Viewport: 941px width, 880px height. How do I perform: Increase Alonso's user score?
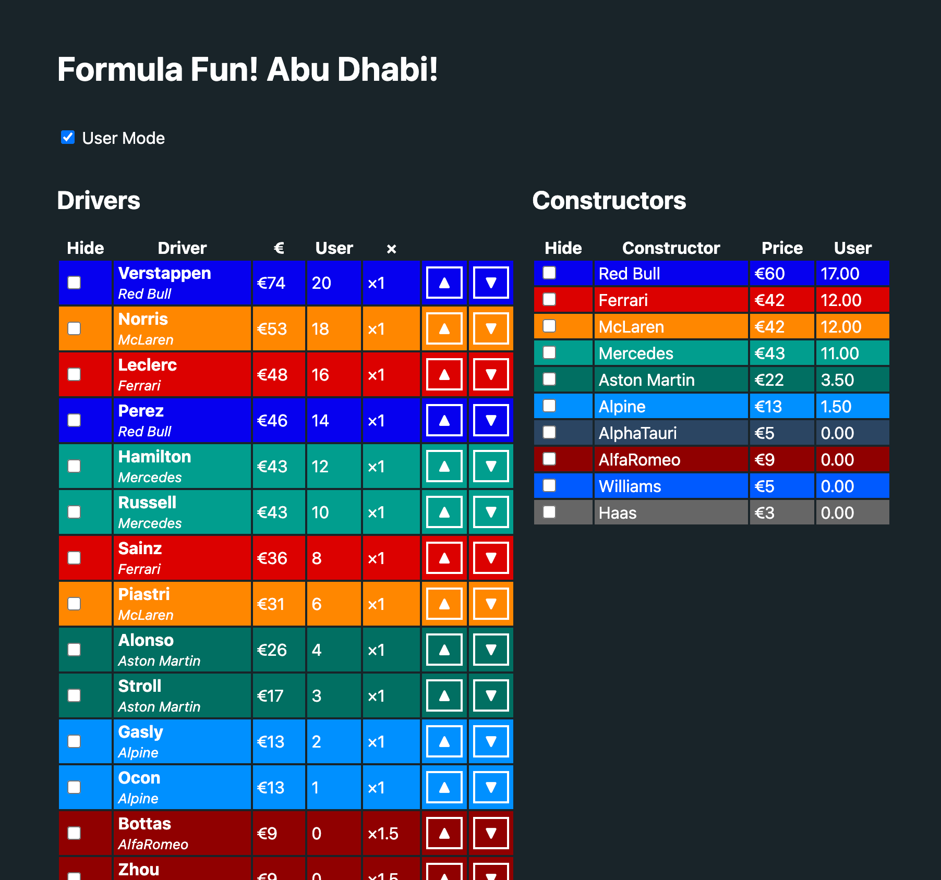pyautogui.click(x=444, y=649)
